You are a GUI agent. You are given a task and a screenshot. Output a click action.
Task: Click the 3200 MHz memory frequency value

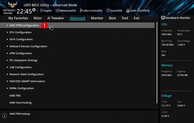click(x=166, y=75)
